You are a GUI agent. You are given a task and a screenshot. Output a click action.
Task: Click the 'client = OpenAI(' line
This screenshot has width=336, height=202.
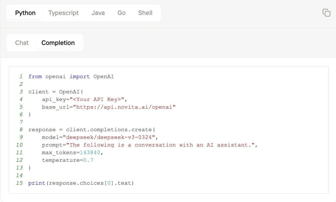pyautogui.click(x=56, y=92)
